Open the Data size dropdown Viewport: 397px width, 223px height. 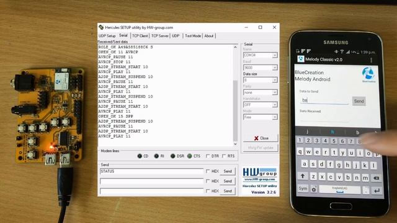pyautogui.click(x=275, y=80)
